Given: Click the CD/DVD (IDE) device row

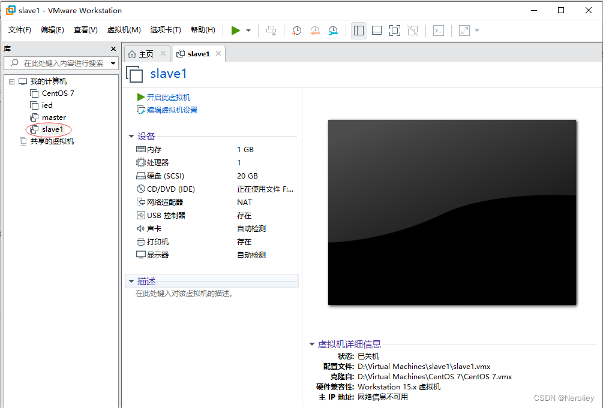Looking at the screenshot, I should point(215,189).
